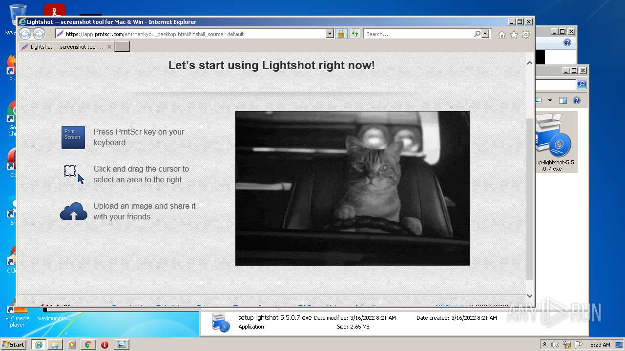The image size is (625, 351).
Task: Click Internet Explorer taskbar icon
Action: 38,345
